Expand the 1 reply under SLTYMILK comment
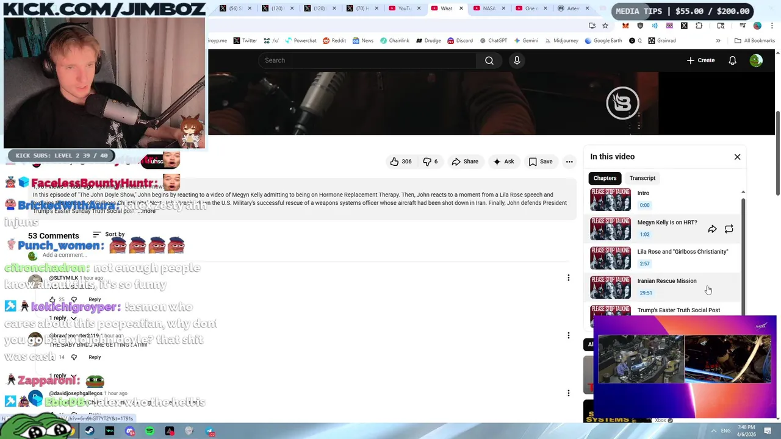Viewport: 781px width, 439px height. click(x=63, y=318)
